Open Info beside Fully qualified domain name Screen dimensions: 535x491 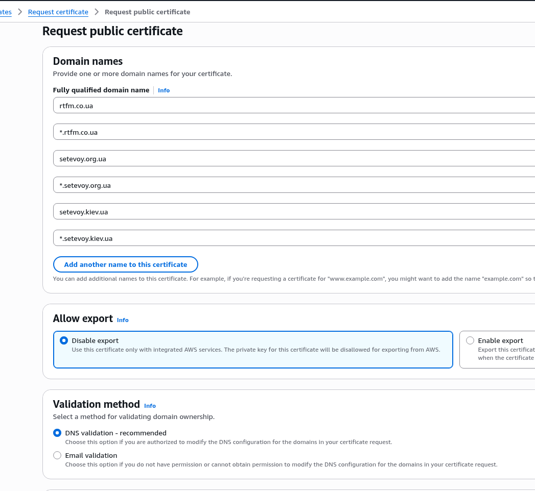(164, 90)
